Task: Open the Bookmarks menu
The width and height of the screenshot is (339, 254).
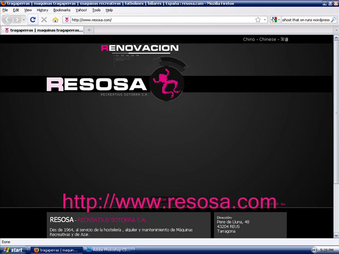Action: click(62, 10)
